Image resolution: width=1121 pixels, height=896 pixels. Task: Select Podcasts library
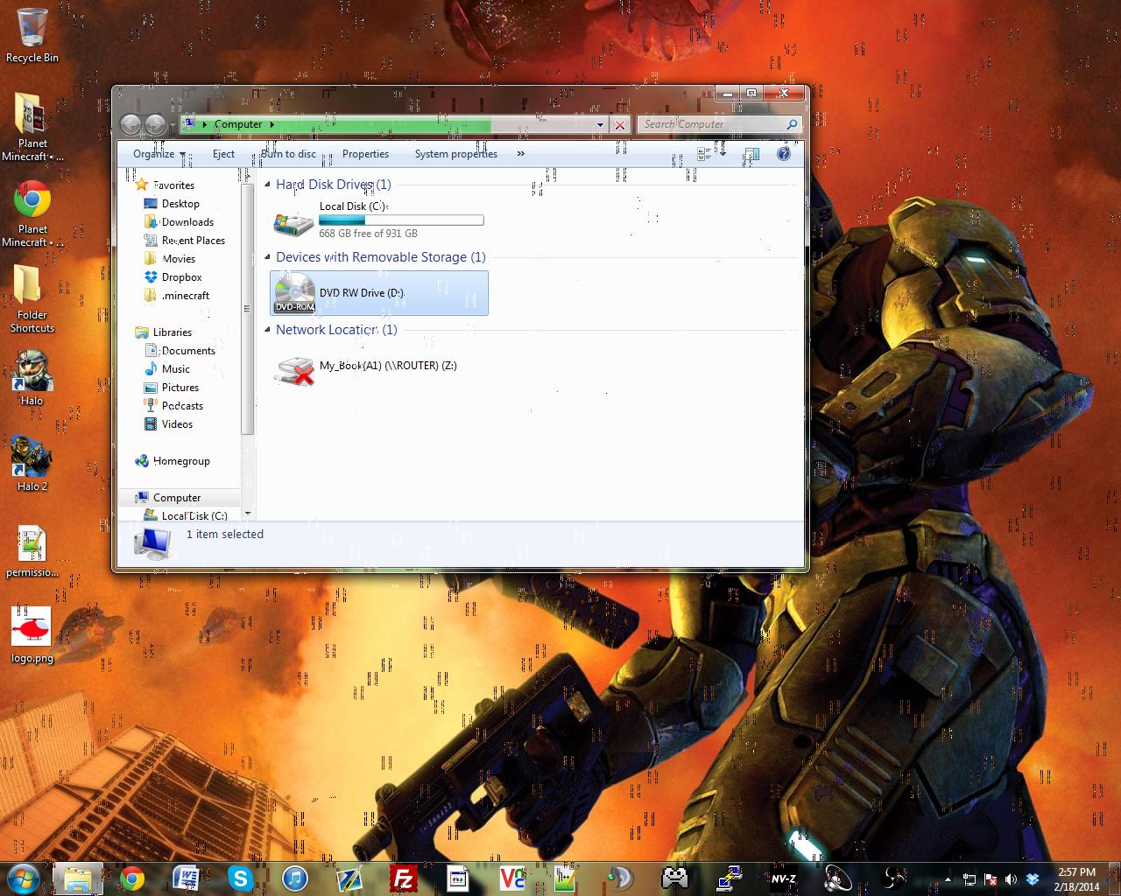tap(182, 406)
